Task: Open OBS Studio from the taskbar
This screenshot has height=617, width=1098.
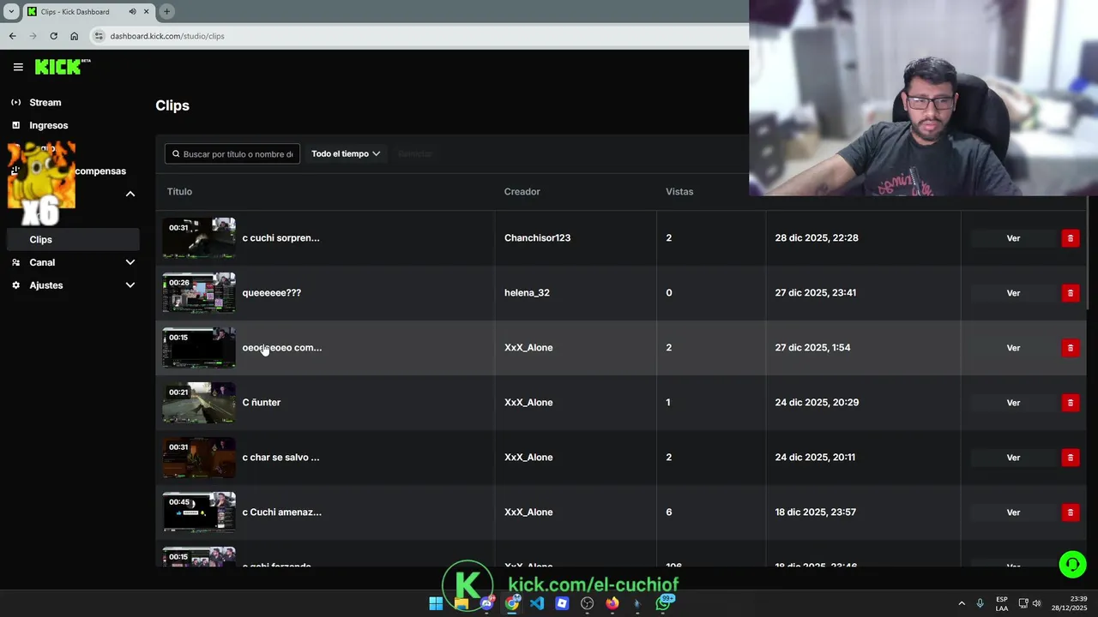Action: [x=587, y=603]
